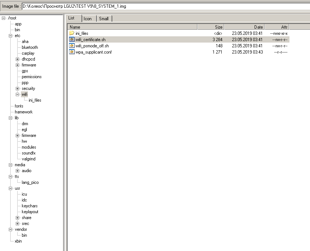The width and height of the screenshot is (310, 251).
Task: Switch to the Icon view tab
Action: [x=89, y=19]
